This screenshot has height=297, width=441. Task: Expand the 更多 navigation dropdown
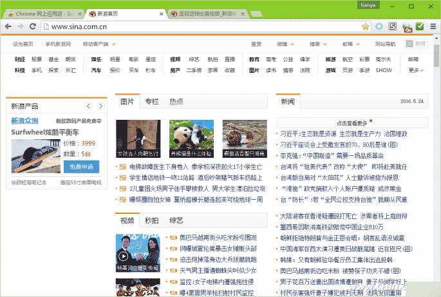[416, 70]
